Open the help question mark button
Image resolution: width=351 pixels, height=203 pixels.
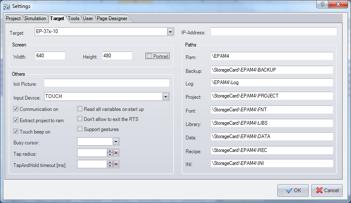[x=323, y=4]
